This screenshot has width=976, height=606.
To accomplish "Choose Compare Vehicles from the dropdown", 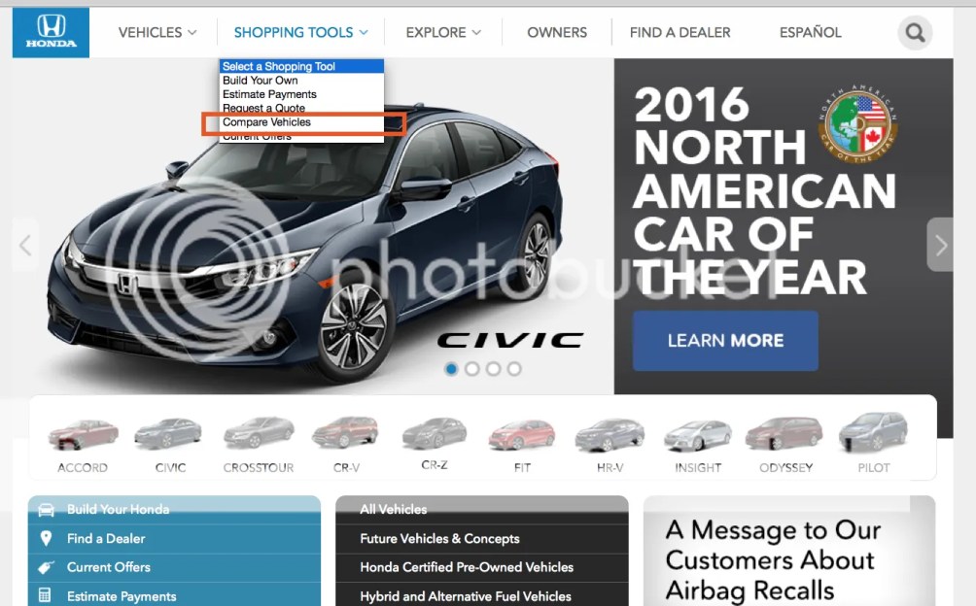I will coord(301,122).
